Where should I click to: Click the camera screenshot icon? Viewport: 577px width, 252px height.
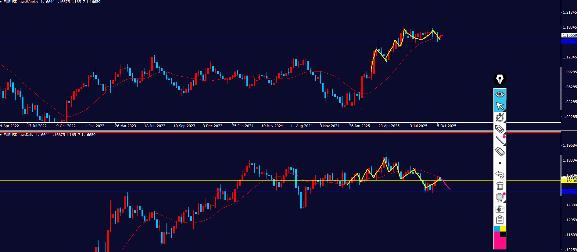500,209
